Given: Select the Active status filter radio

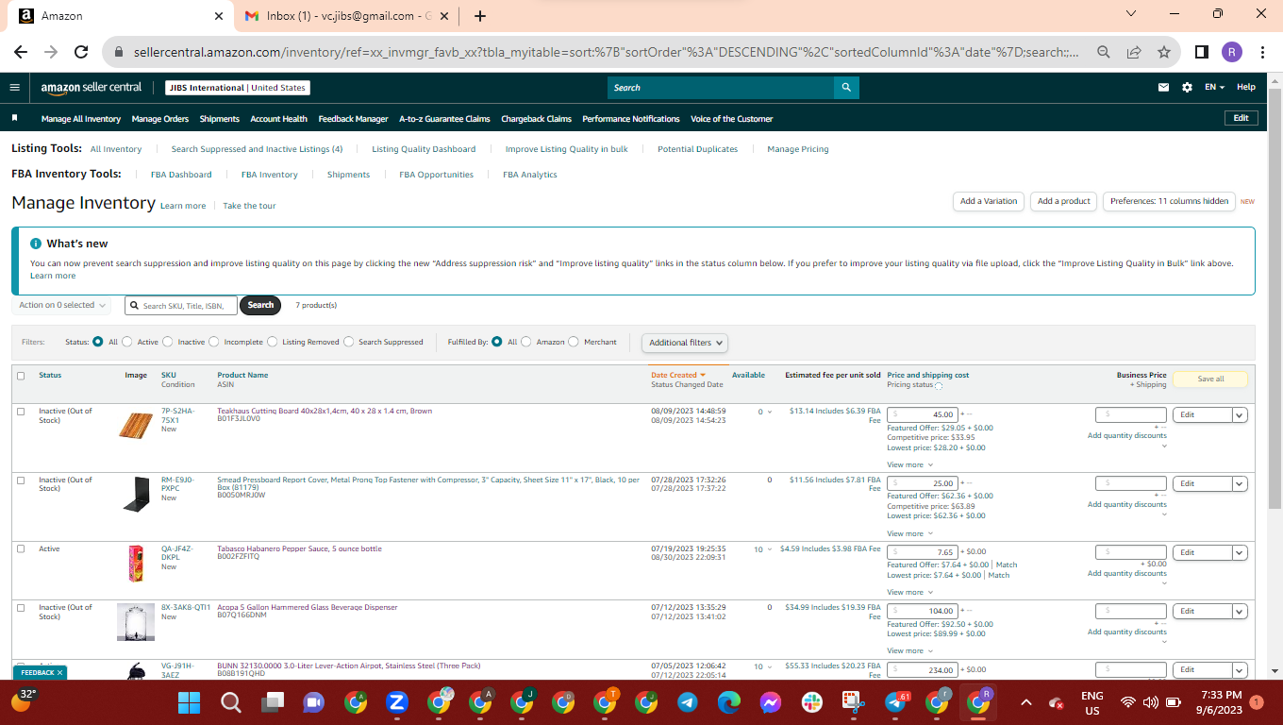Looking at the screenshot, I should click(127, 342).
